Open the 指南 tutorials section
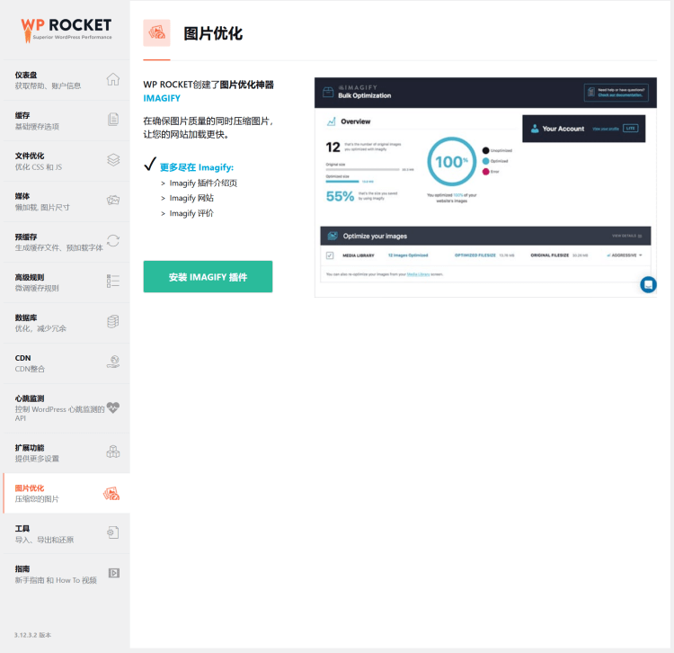The image size is (674, 653). [x=67, y=574]
